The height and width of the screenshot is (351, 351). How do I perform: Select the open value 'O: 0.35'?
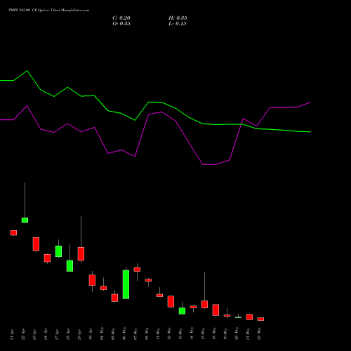[x=121, y=24]
